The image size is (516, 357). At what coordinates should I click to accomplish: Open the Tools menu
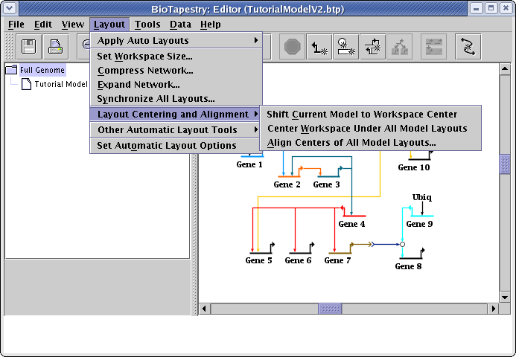coord(147,25)
